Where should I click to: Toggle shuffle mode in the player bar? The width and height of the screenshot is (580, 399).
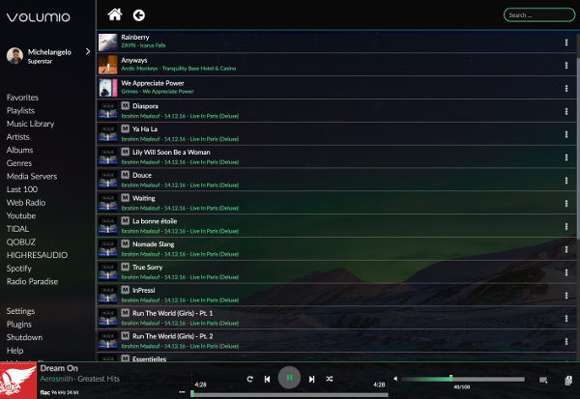[x=331, y=379]
